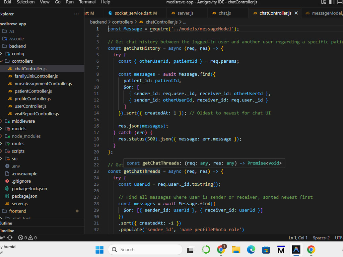343x257 pixels.
Task: Open the Run menu
Action: [x=70, y=2]
